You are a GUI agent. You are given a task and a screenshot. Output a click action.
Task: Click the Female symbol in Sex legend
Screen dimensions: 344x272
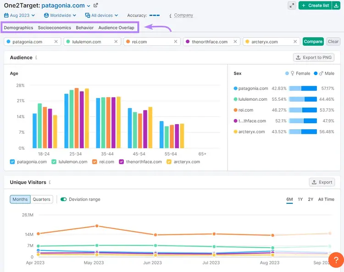292,73
